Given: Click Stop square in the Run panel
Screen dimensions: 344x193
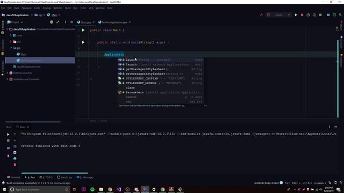Looking at the screenshot, I should [8, 140].
